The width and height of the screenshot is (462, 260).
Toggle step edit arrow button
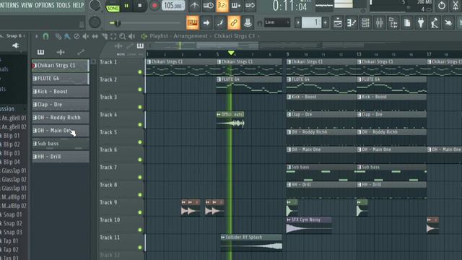(206, 22)
